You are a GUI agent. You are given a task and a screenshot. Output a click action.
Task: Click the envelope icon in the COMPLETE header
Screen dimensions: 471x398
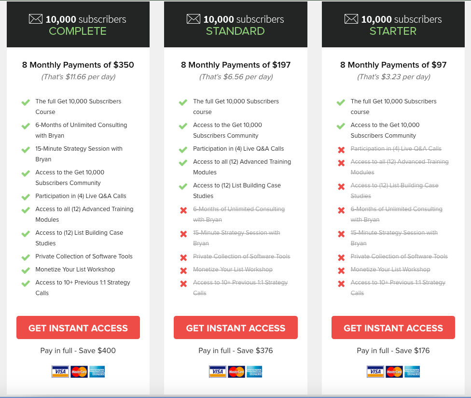pos(36,19)
